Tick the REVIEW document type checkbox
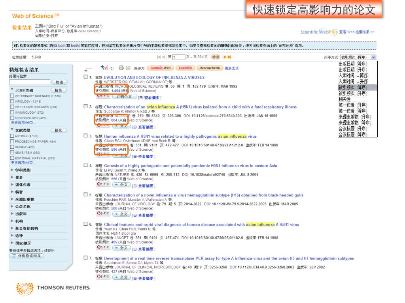Viewport: 405px width, 303px height. (12, 147)
